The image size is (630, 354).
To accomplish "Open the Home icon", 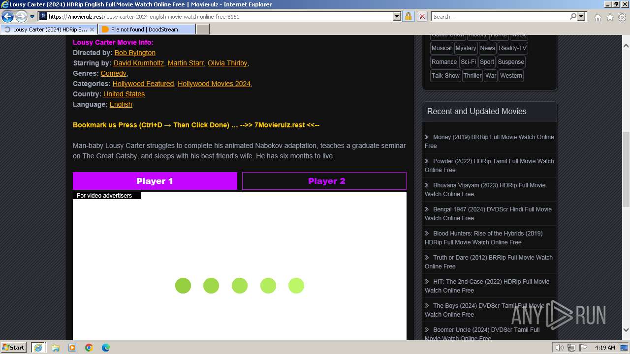I will point(598,17).
